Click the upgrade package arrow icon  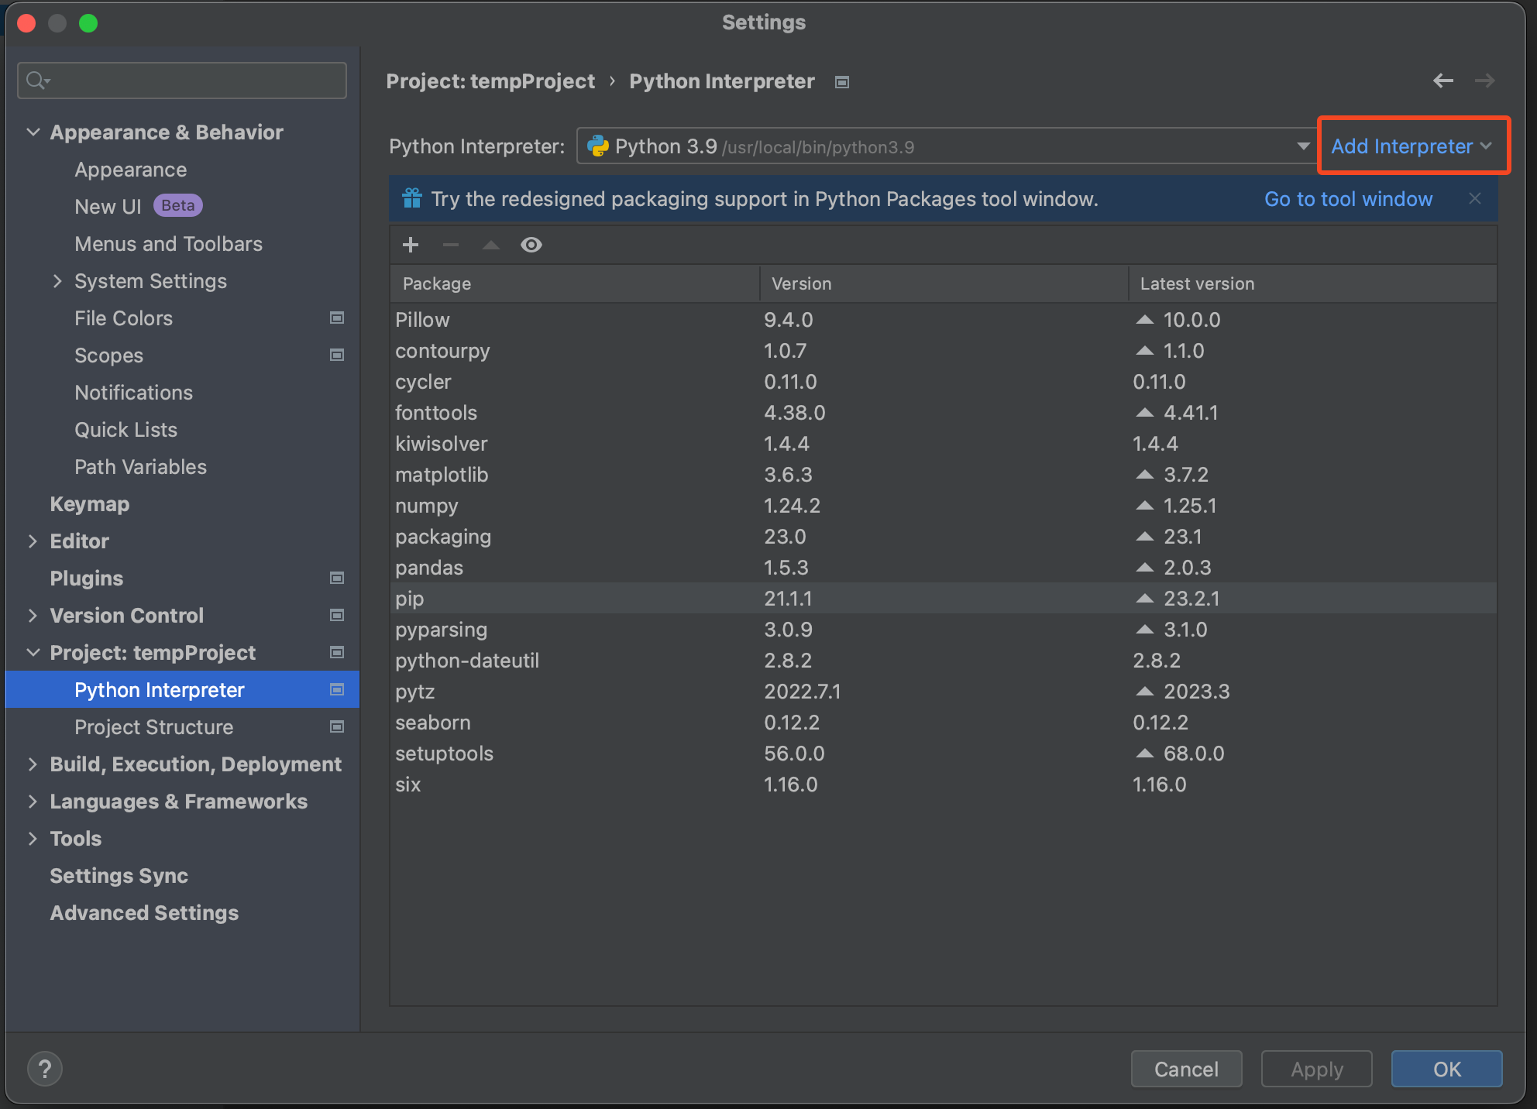(x=491, y=245)
